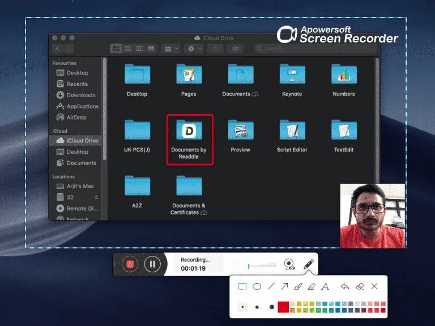Select Recents in Finder sidebar
435x326 pixels.
(75, 84)
